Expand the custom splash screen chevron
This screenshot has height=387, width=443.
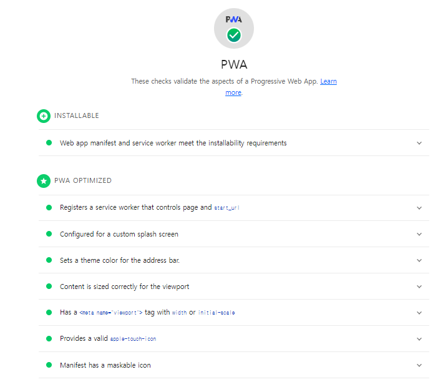[419, 234]
